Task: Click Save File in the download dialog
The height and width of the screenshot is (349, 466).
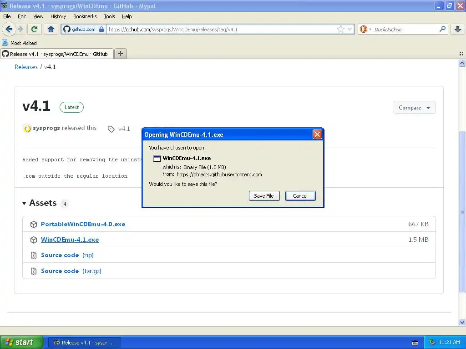Action: 264,196
